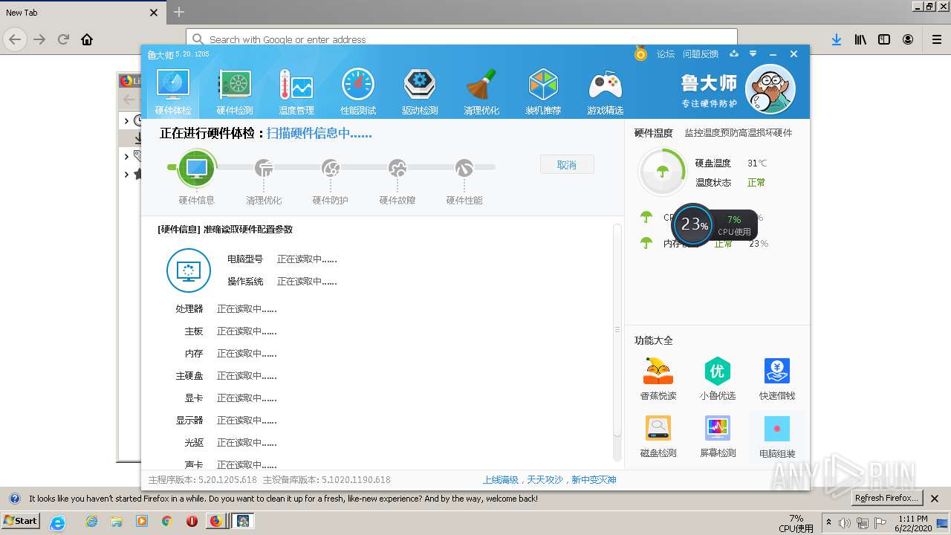Click the computer monitor info icon

pyautogui.click(x=189, y=270)
